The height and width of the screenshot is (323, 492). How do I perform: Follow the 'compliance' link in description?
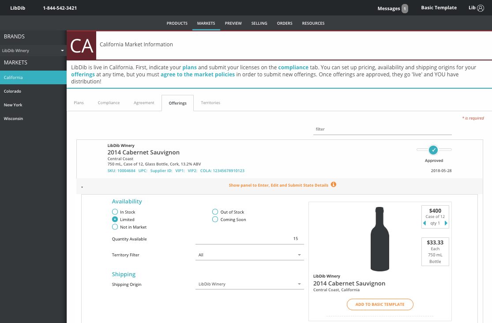click(x=293, y=67)
